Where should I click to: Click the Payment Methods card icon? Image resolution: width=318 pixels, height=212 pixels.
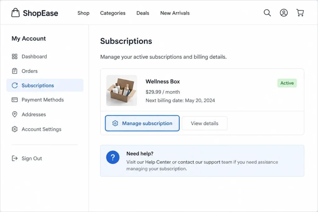point(15,100)
